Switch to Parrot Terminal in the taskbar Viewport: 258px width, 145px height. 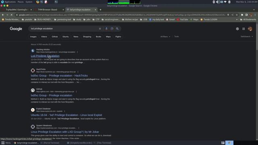coord(50,143)
